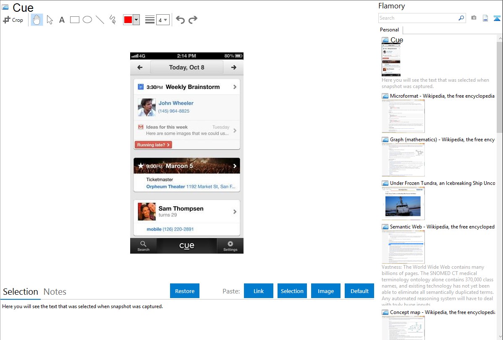The height and width of the screenshot is (340, 503).
Task: Select the straight line tool
Action: pos(100,20)
